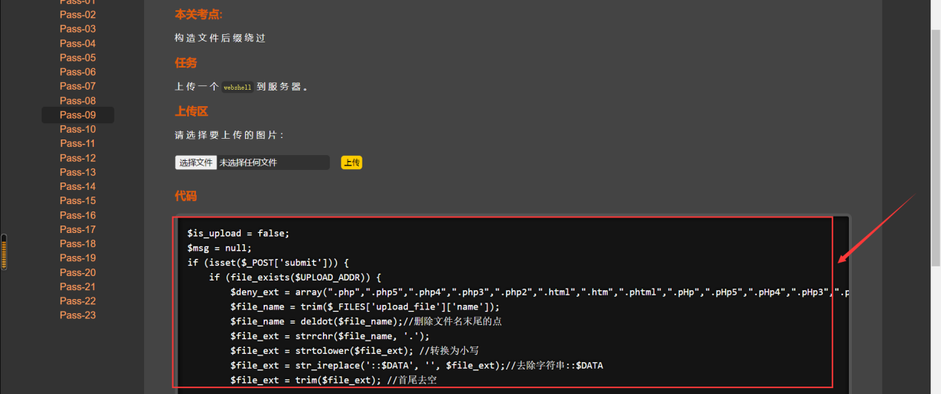This screenshot has height=394, width=941.
Task: Click the isset($_POST['submit']) code line
Action: pos(268,263)
